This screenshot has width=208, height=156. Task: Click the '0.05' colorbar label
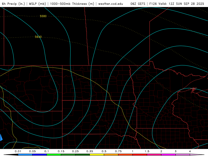32,151
